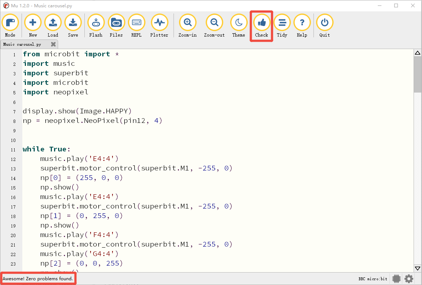Click the scrollbar up arrow
This screenshot has width=422, height=285.
[x=418, y=53]
